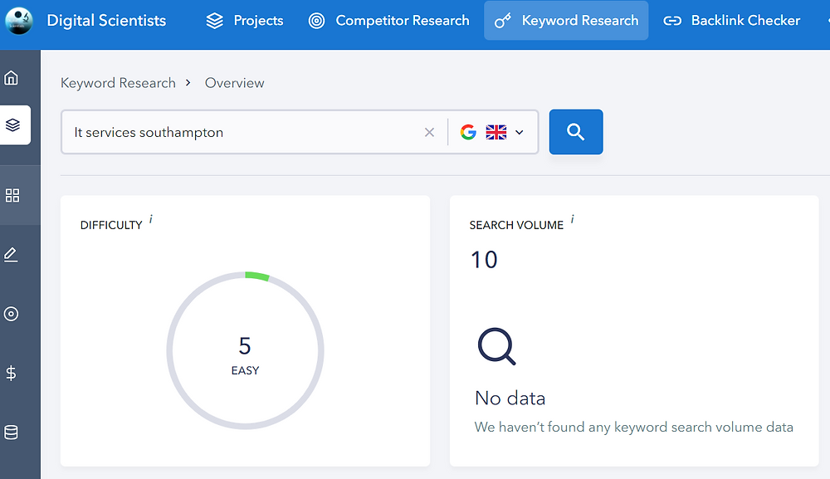Click the No data magnifier icon
Screen dimensions: 830x479
click(496, 347)
